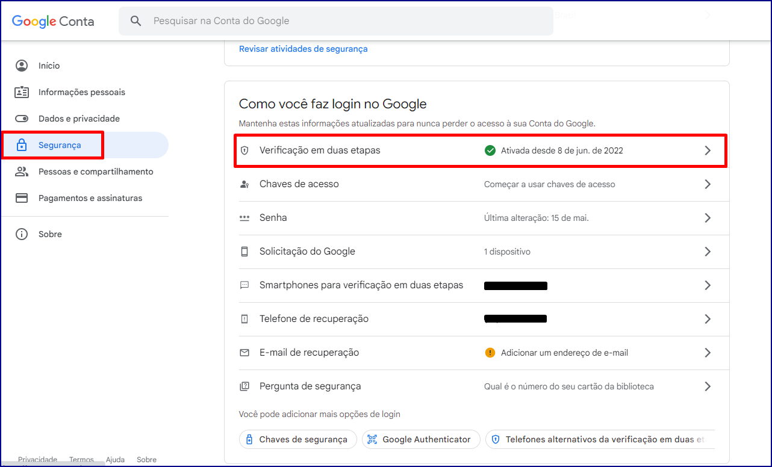Click the Início person-circle icon
The height and width of the screenshot is (467, 772).
pyautogui.click(x=22, y=66)
